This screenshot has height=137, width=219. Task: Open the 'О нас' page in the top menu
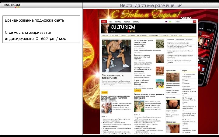(110, 22)
